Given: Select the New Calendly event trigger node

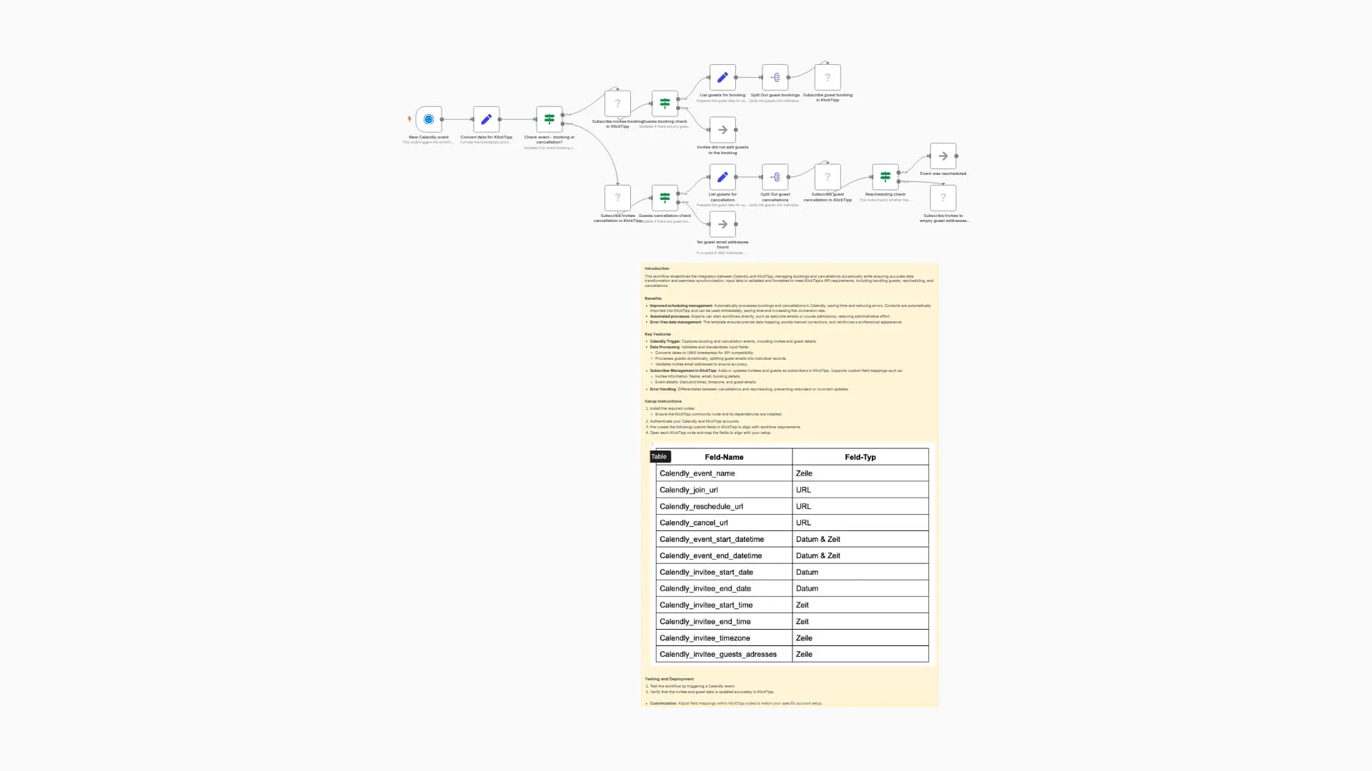Looking at the screenshot, I should click(429, 119).
